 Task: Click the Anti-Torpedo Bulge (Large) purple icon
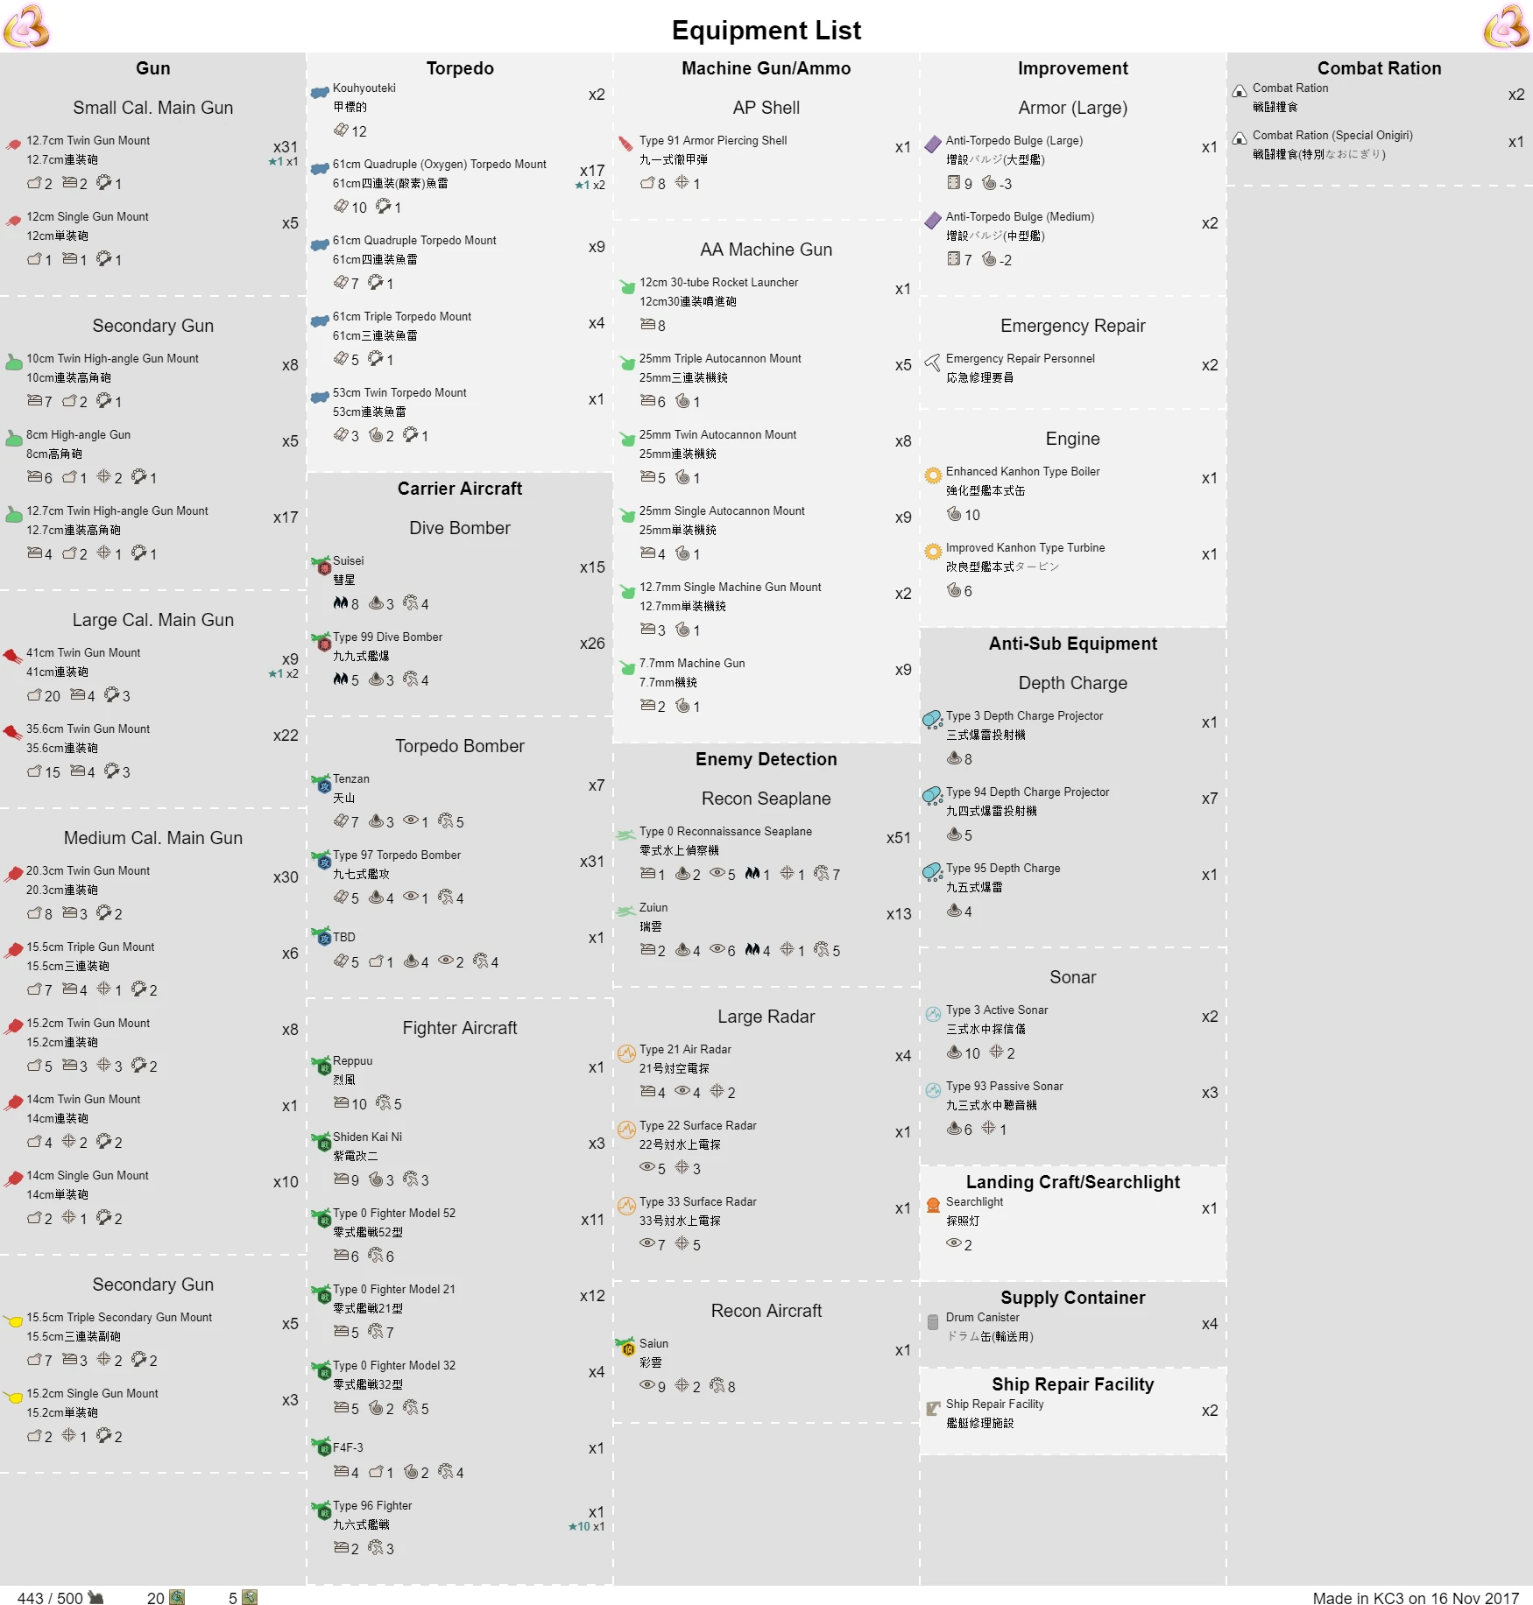tap(933, 144)
